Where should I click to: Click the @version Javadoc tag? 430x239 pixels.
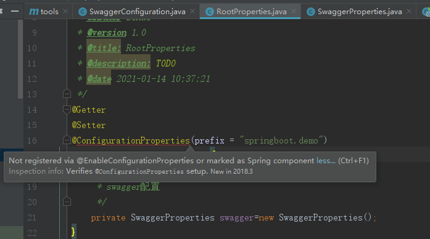[107, 33]
